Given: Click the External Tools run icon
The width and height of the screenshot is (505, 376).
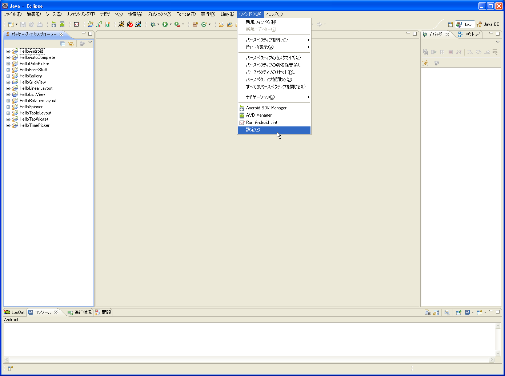Looking at the screenshot, I should (177, 24).
